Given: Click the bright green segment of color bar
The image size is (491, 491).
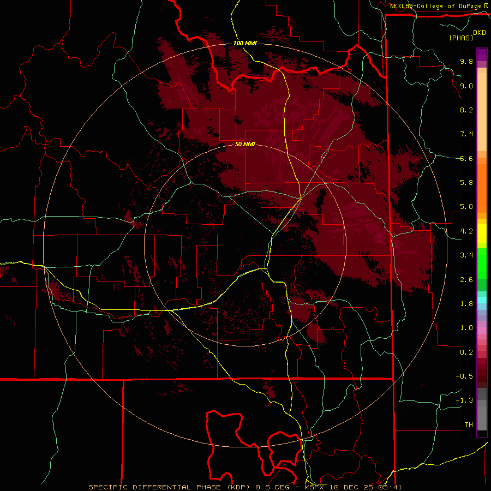Looking at the screenshot, I should pos(482,262).
